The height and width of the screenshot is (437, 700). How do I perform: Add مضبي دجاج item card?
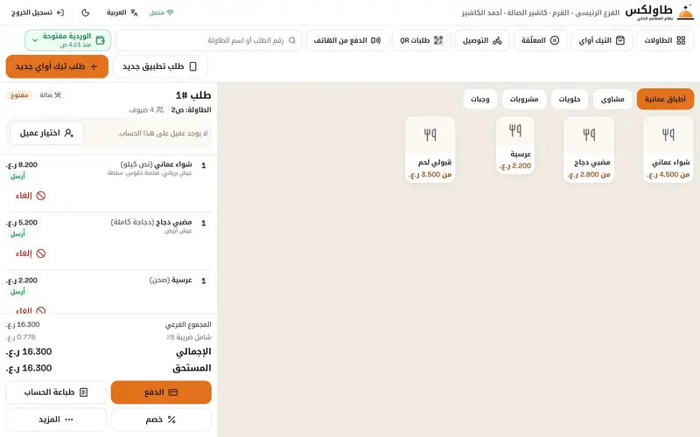(x=589, y=149)
